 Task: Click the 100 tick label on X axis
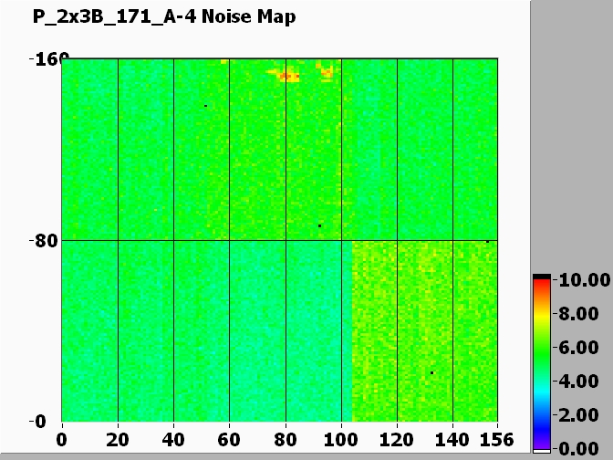tap(341, 439)
